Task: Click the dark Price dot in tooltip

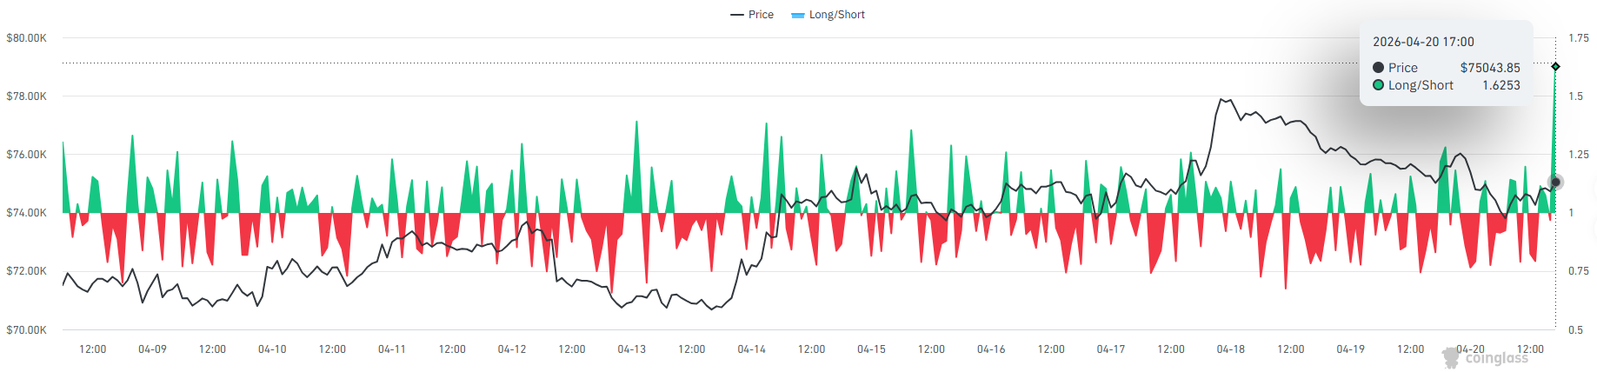Action: (x=1378, y=68)
